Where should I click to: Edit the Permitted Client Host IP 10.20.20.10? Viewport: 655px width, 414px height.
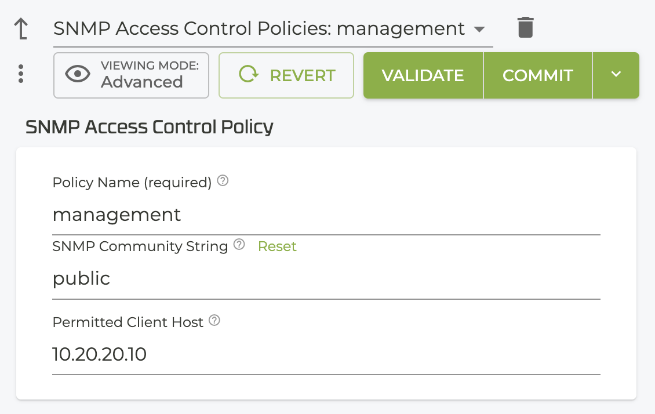click(x=326, y=354)
